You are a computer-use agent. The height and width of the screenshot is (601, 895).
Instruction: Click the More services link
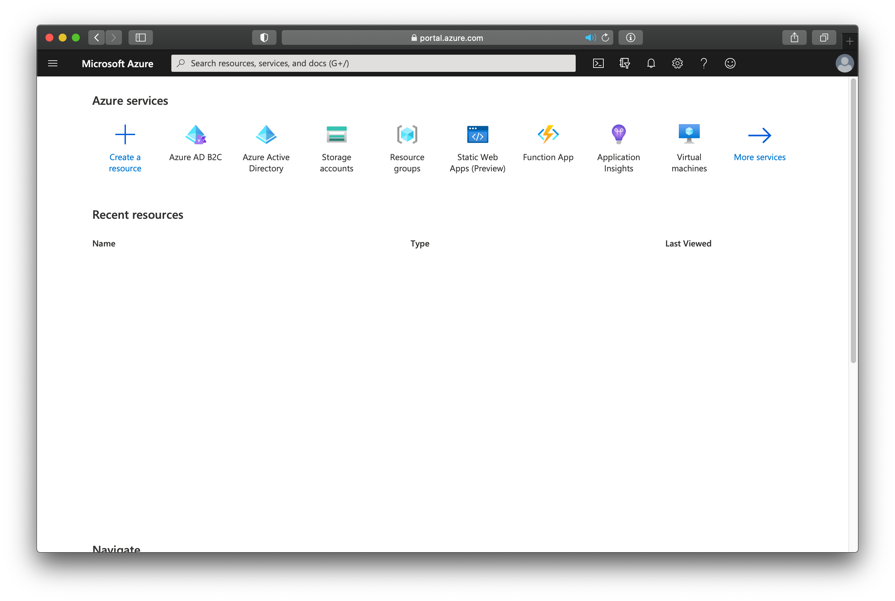tap(759, 143)
